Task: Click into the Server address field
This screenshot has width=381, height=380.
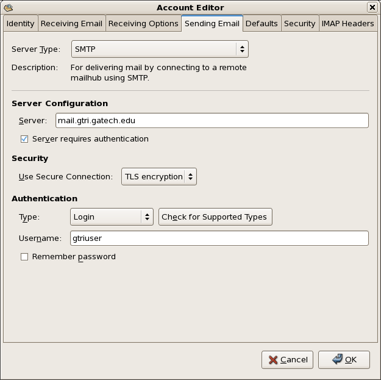Action: pyautogui.click(x=212, y=121)
